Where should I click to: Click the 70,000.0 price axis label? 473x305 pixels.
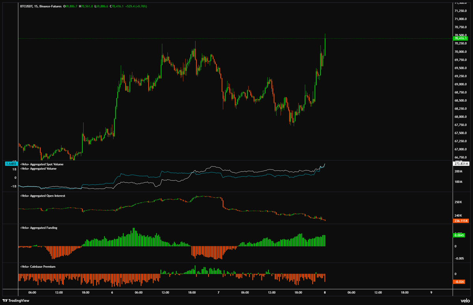[x=461, y=52]
